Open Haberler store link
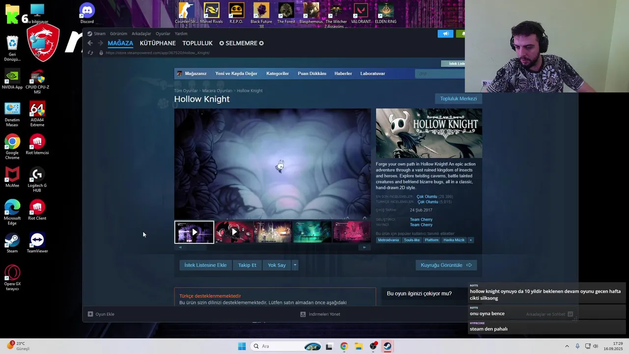The image size is (629, 354). 343,74
